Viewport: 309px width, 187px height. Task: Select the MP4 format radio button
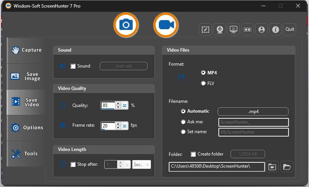pyautogui.click(x=203, y=72)
